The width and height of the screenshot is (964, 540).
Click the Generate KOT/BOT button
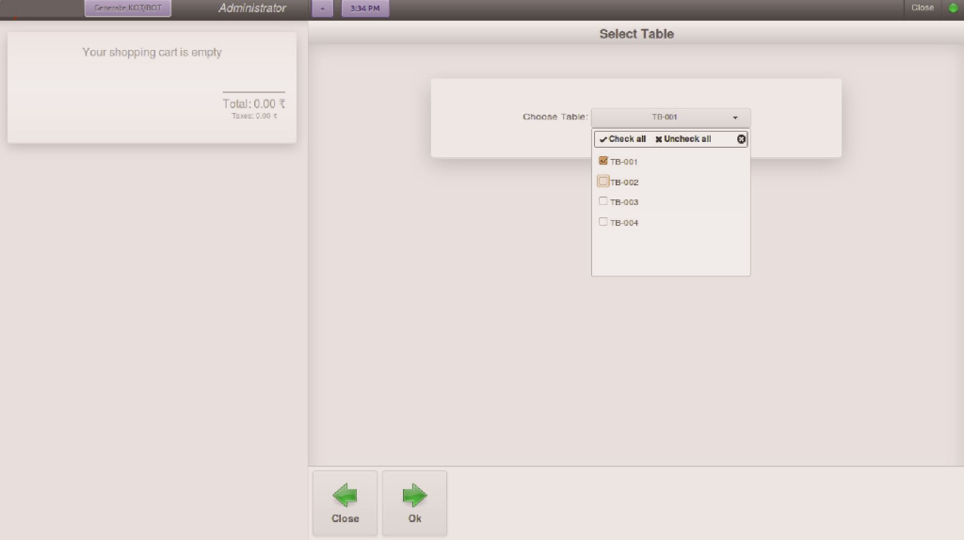[x=128, y=8]
